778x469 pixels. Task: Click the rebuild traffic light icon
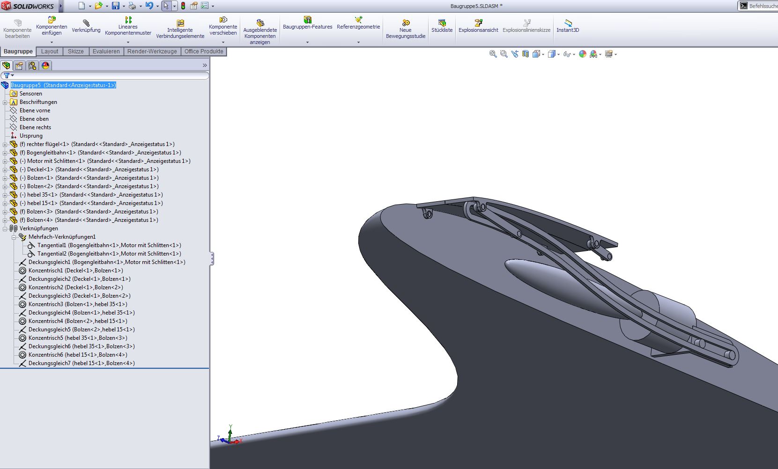coord(183,6)
